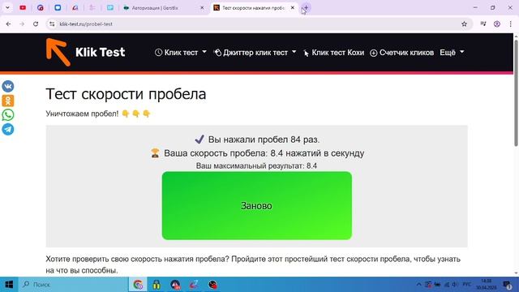Viewport: 519px width, 292px height.
Task: Click the Уничтожаем пробел! text
Action: point(82,114)
